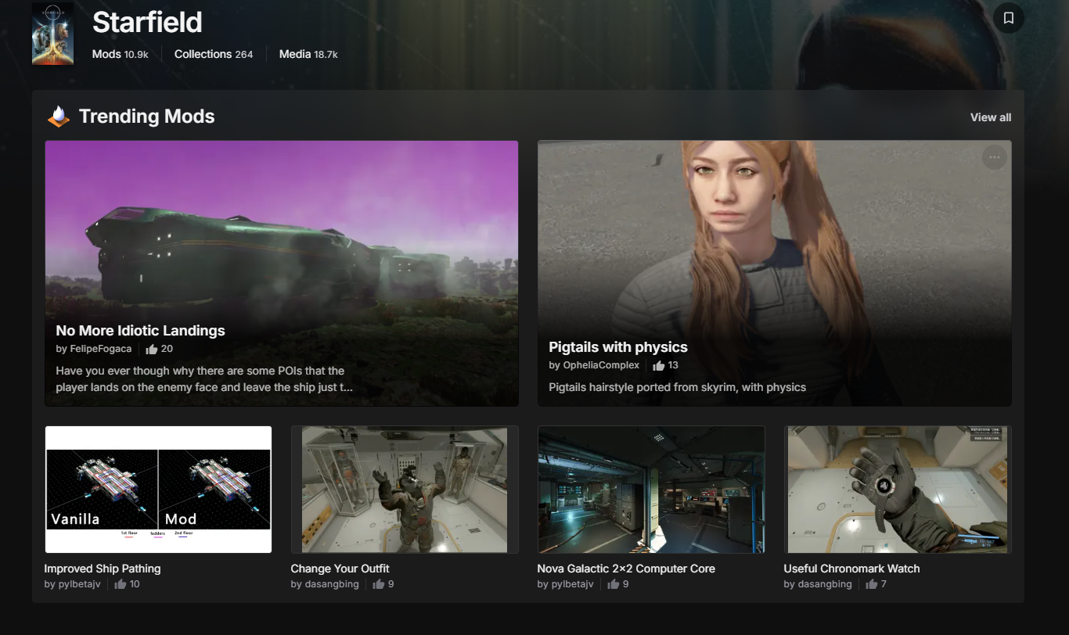Click the like icon under Useful Chronomark Watch

871,584
